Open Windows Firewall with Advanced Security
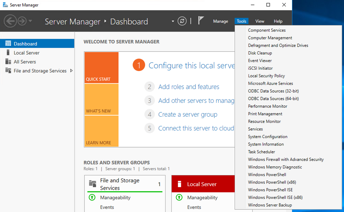The width and height of the screenshot is (344, 212). click(x=286, y=159)
